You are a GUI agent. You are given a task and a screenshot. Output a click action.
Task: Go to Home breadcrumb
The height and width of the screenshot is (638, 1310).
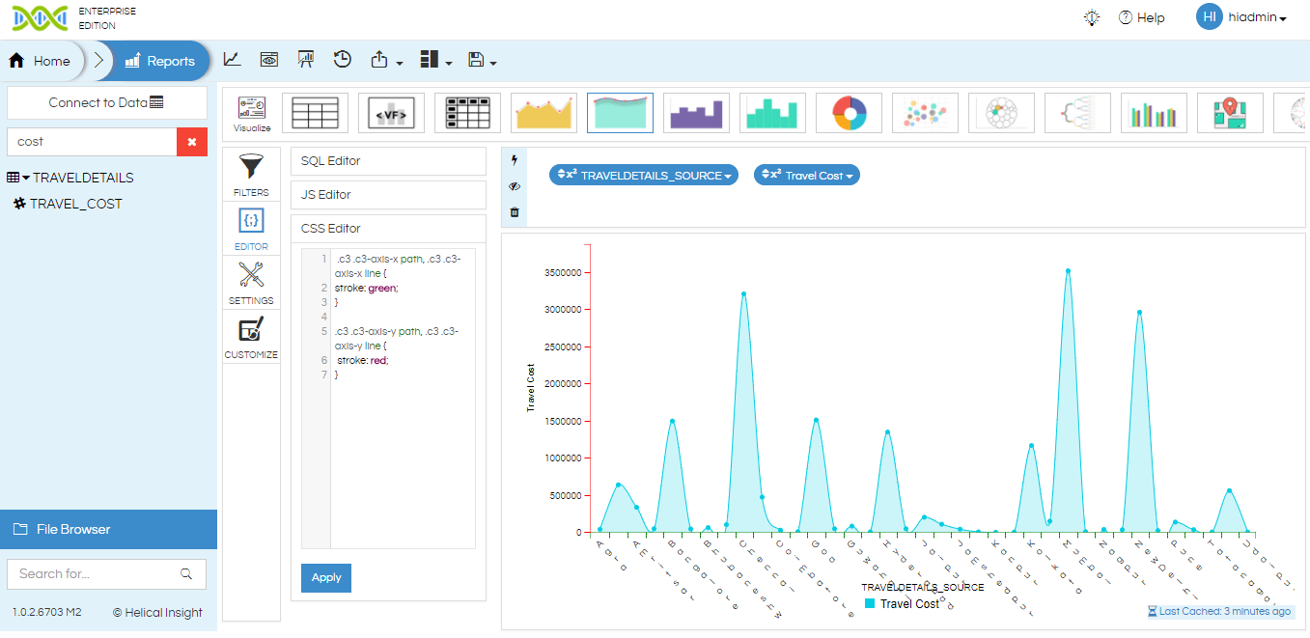[41, 61]
